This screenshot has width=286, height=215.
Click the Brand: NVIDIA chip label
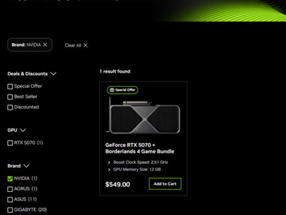[x=26, y=45]
